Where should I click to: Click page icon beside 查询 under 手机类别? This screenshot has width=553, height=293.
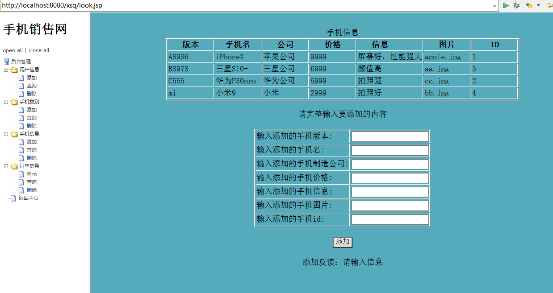[x=21, y=118]
